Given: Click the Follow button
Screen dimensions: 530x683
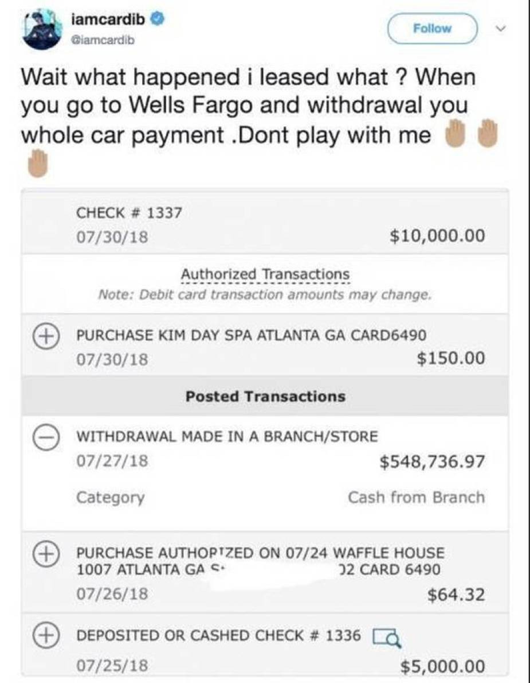Looking at the screenshot, I should pyautogui.click(x=433, y=28).
